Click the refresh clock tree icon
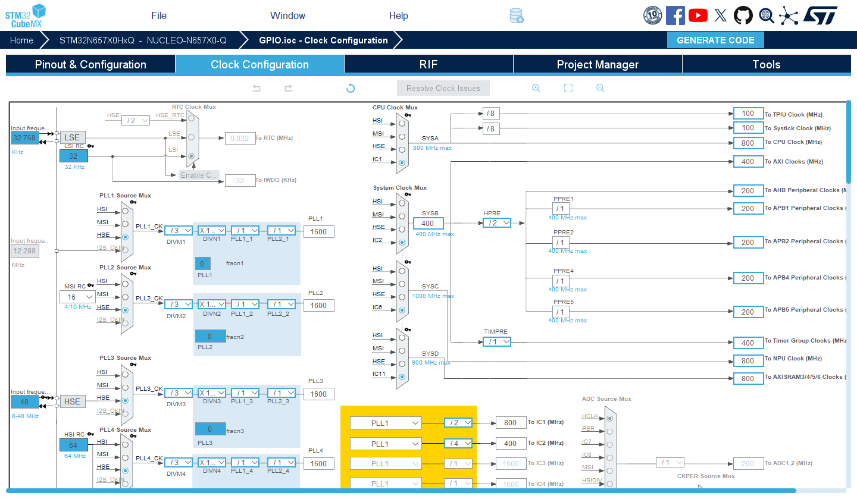This screenshot has height=499, width=857. (351, 88)
